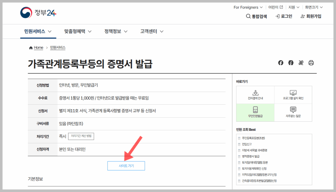This screenshot has width=336, height=192.
Task: Share the page on Facebook
Action: 281,62
